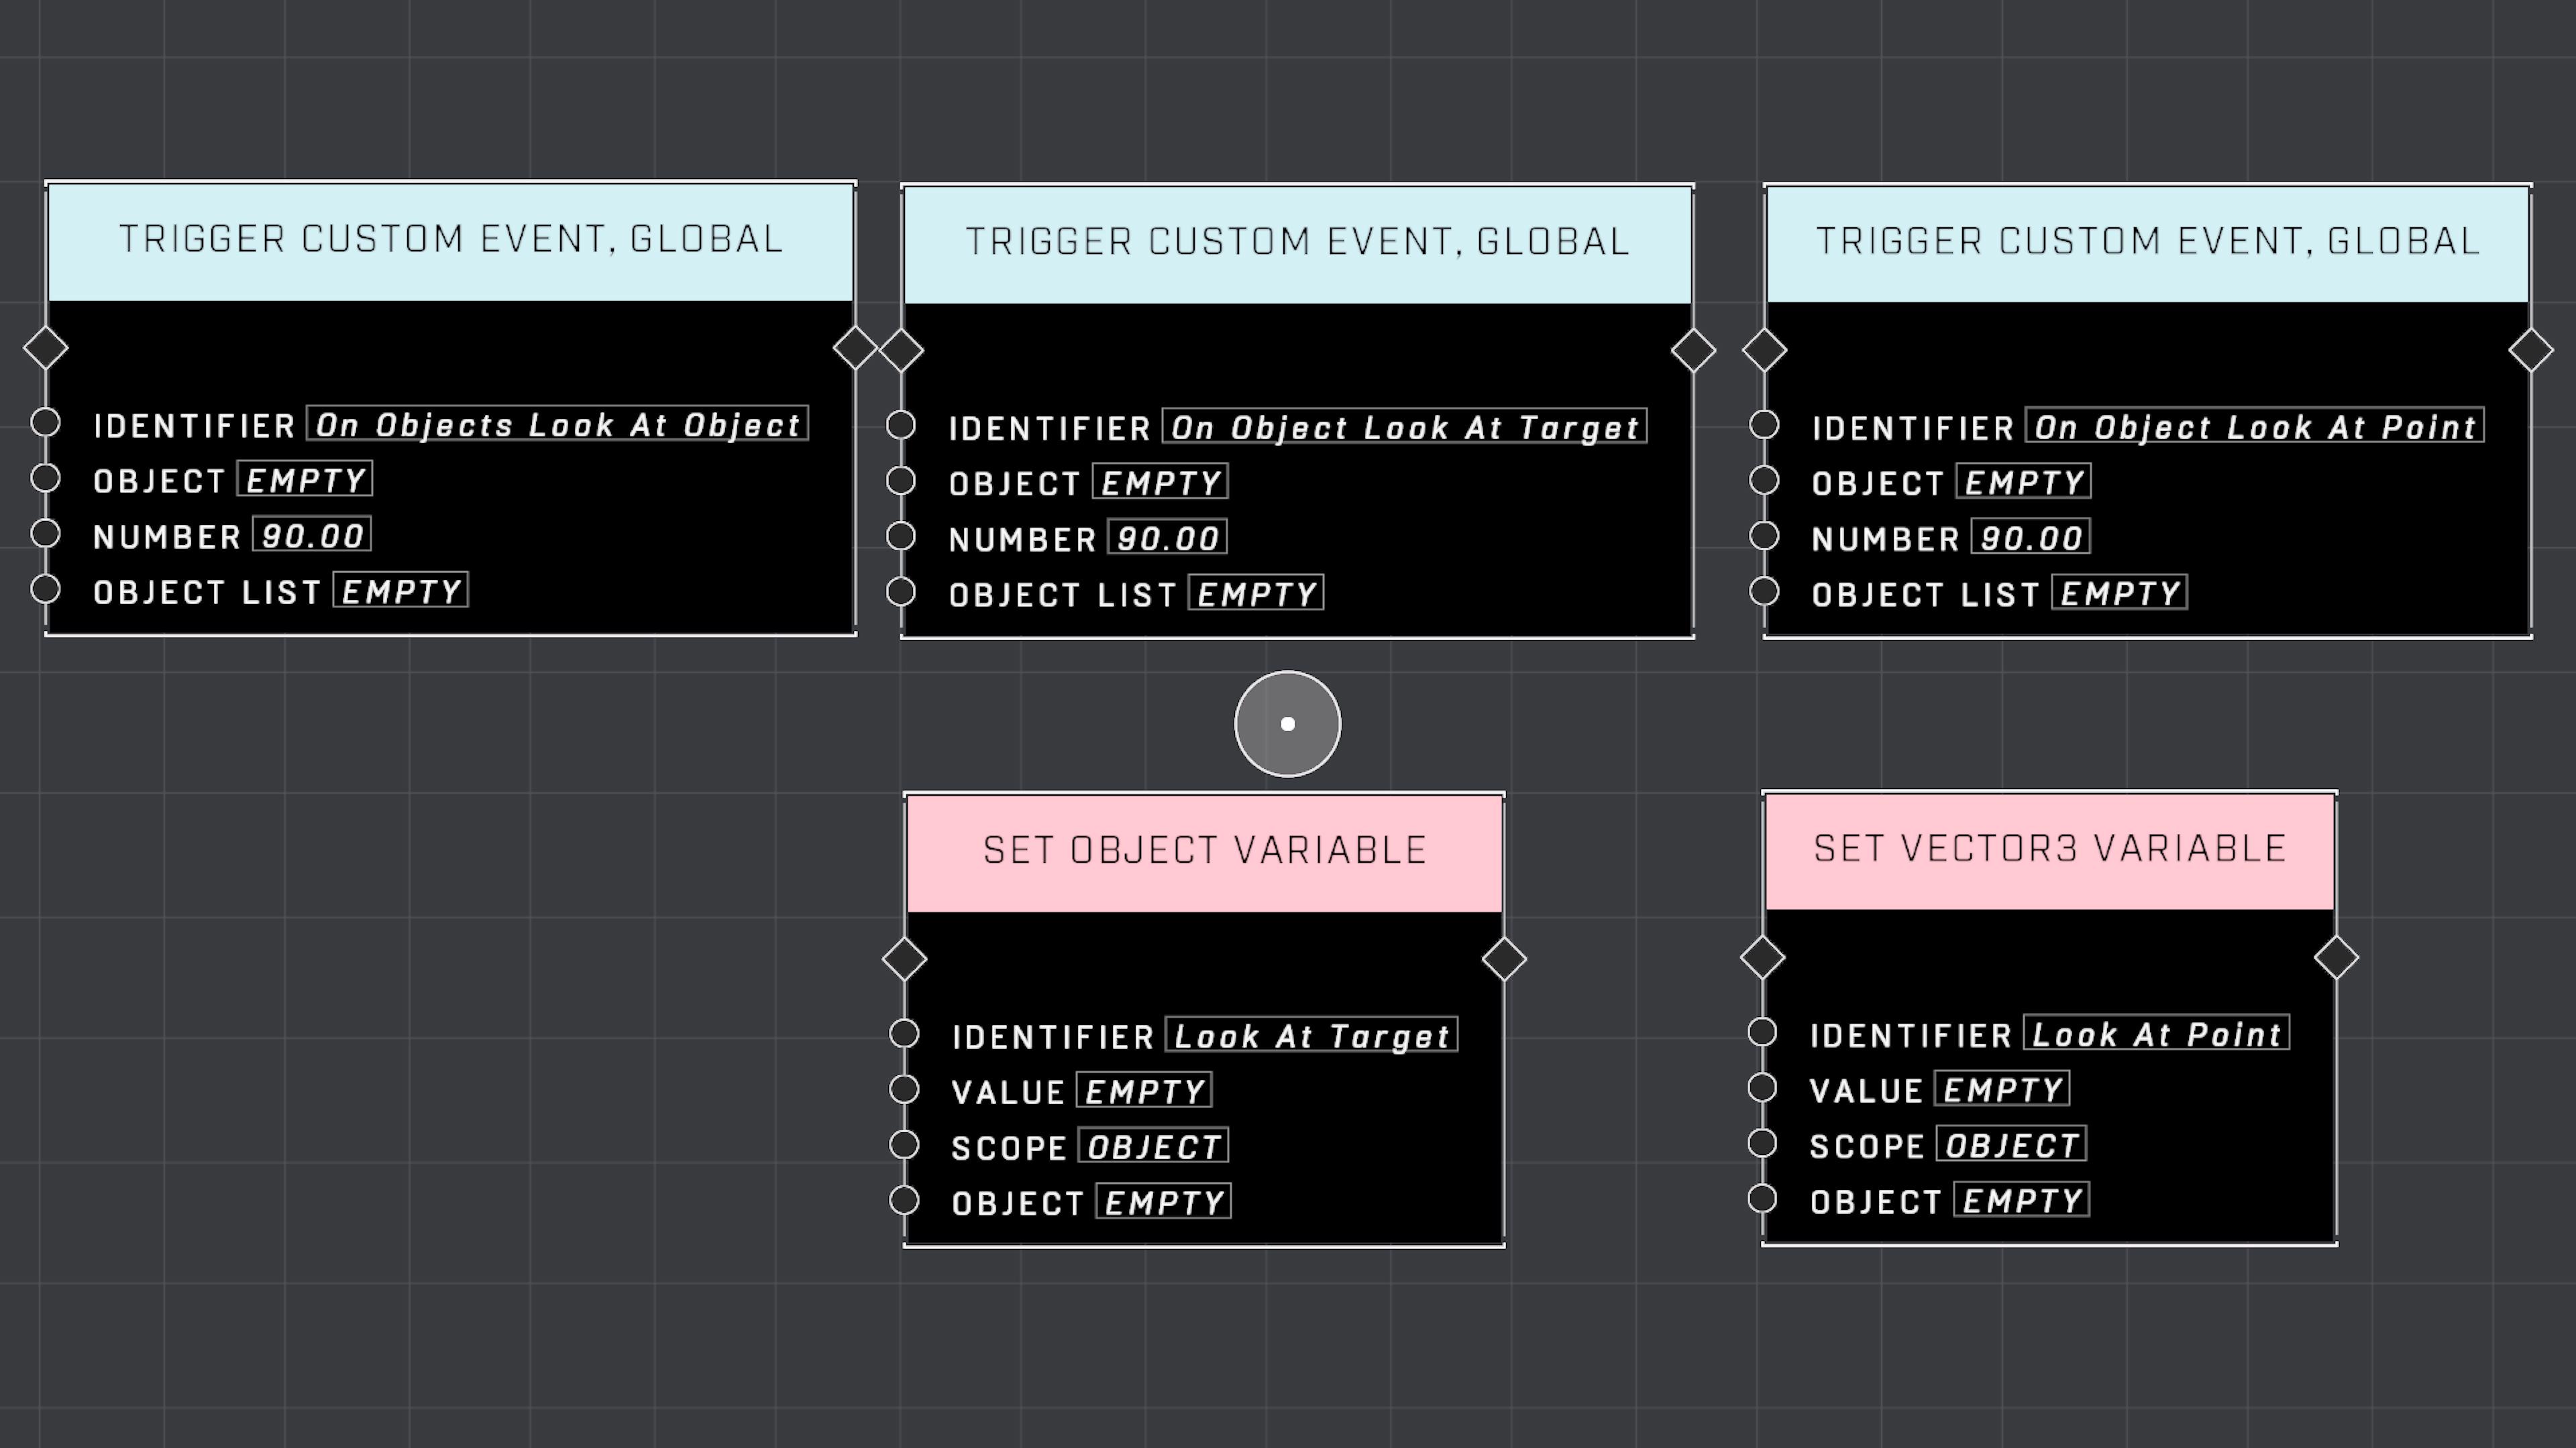
Task: Edit identifier field 'On Object Look At Target'
Action: click(x=1405, y=427)
